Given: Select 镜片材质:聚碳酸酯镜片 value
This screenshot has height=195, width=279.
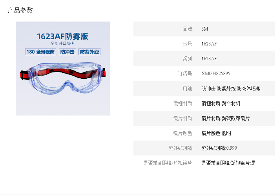Looking at the screenshot, I should tap(226, 119).
